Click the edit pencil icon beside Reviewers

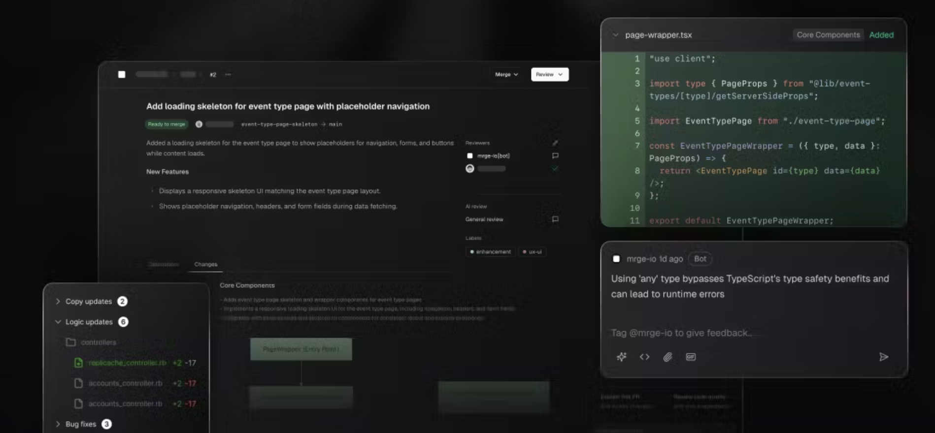[555, 143]
